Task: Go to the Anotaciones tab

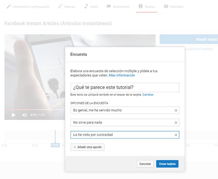Action: point(119,7)
